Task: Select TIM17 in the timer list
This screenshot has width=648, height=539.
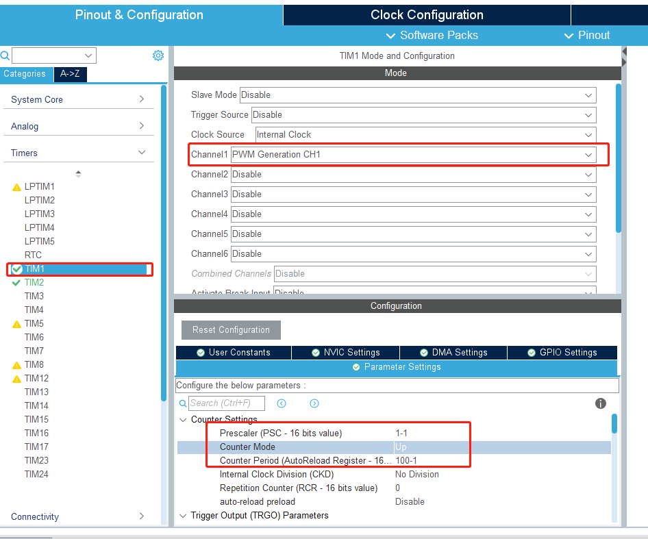Action: [x=36, y=447]
